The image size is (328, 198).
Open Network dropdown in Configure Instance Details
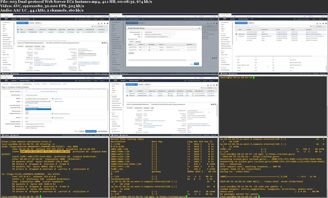pyautogui.click(x=38, y=99)
